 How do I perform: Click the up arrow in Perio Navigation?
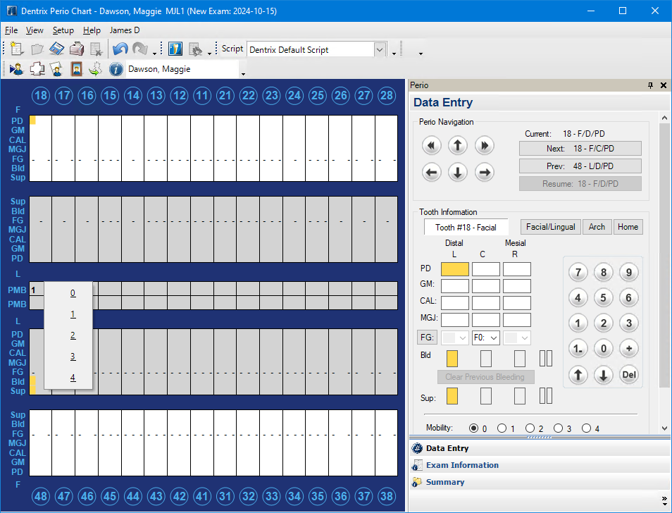pos(458,146)
